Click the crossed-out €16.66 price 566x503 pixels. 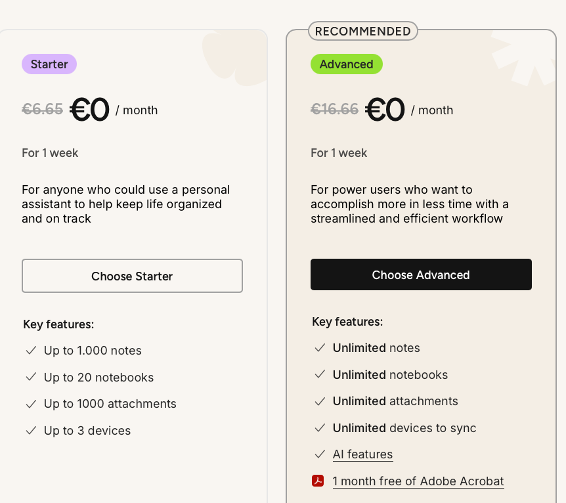(334, 109)
